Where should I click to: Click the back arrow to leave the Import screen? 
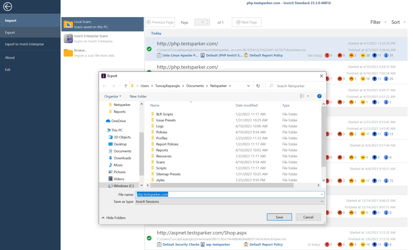(x=7, y=6)
